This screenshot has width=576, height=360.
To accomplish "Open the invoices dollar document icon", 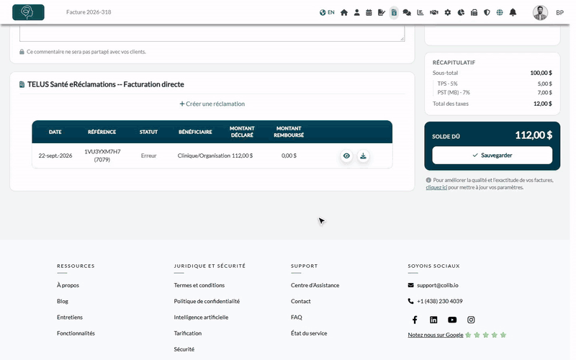I will [394, 12].
